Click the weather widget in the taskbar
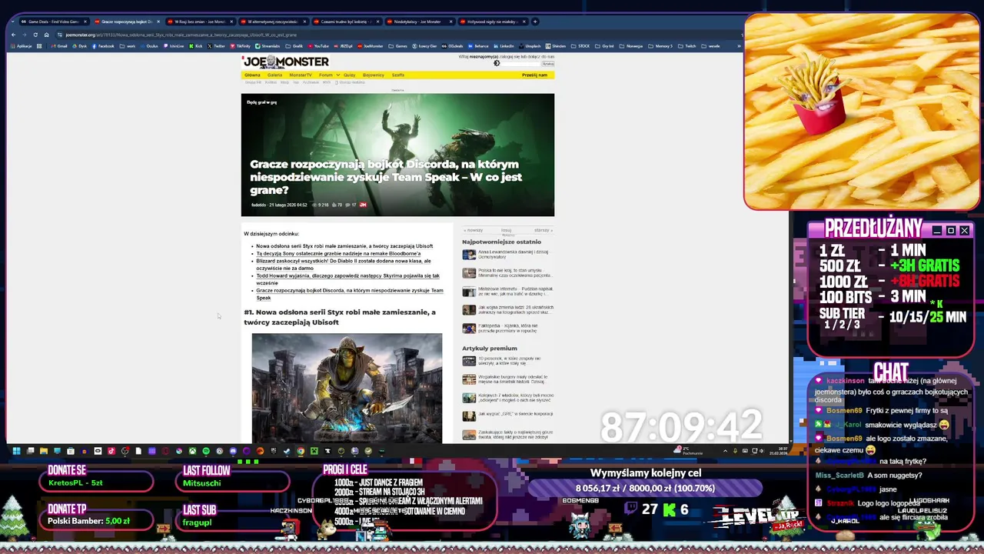The image size is (984, 554). 688,451
